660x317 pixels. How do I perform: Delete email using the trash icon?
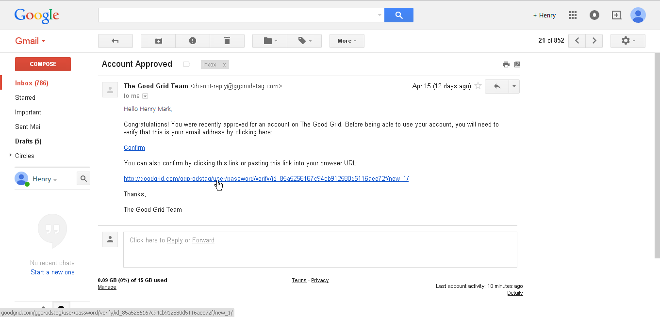227,41
